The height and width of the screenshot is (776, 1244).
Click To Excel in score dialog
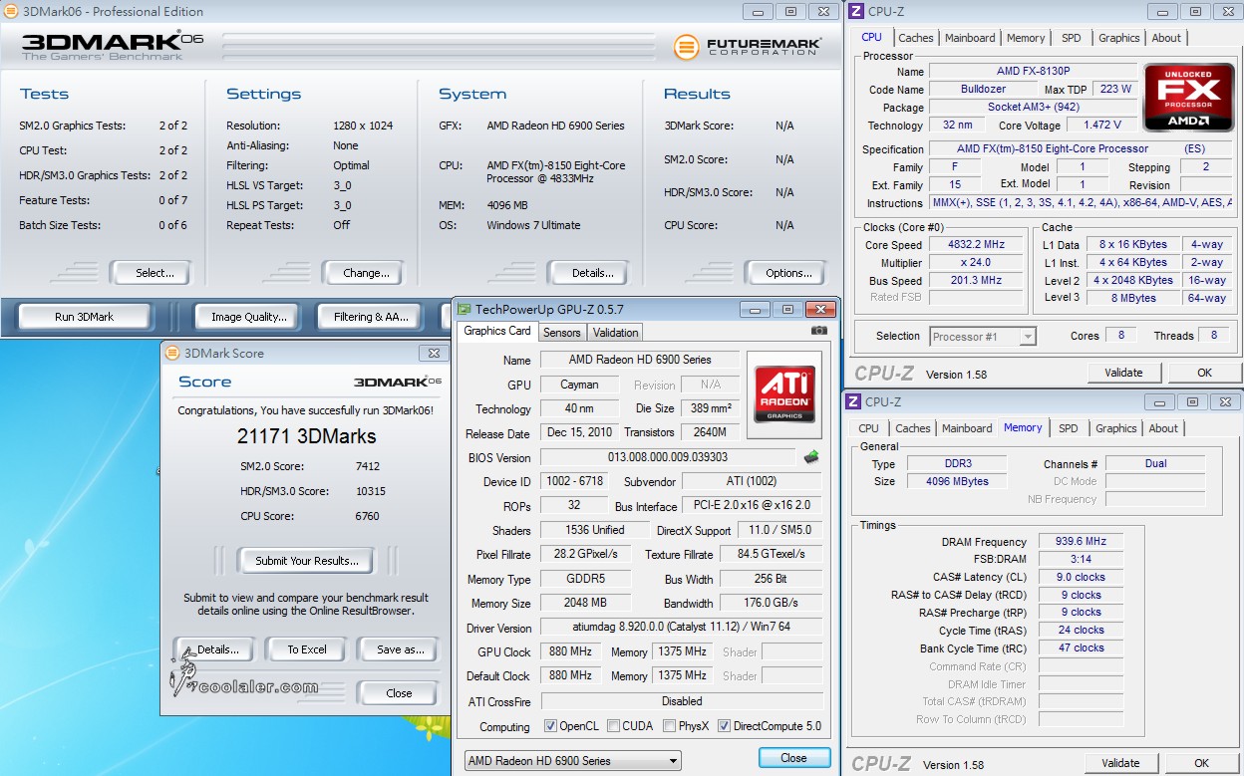(306, 649)
